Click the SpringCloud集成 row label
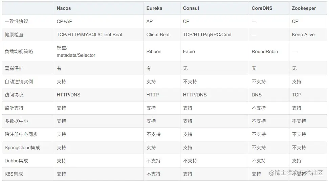The height and width of the screenshot is (182, 329). (x=22, y=147)
